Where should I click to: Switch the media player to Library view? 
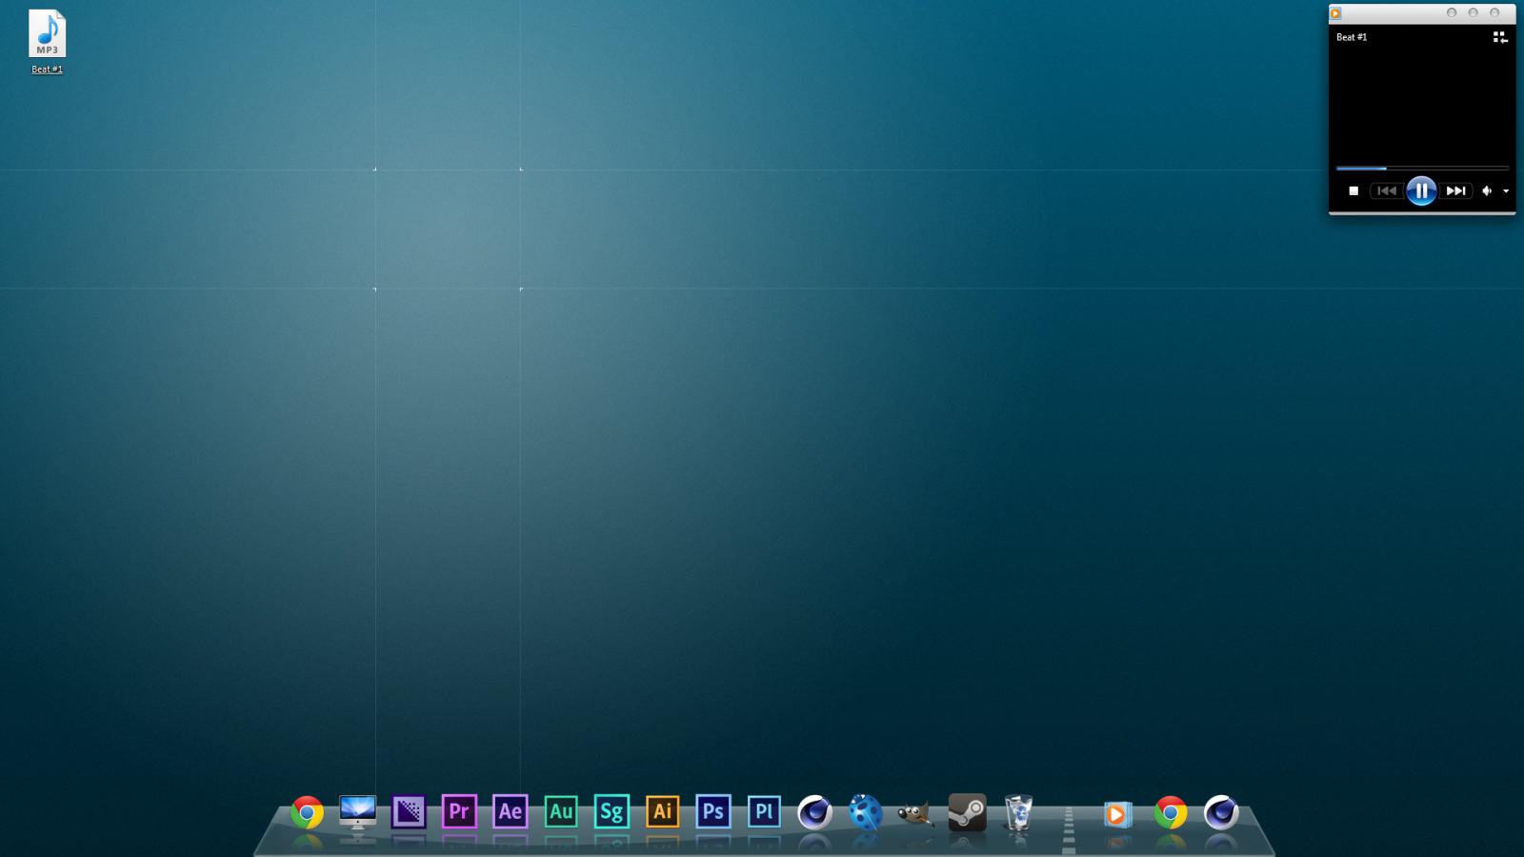[x=1499, y=37]
